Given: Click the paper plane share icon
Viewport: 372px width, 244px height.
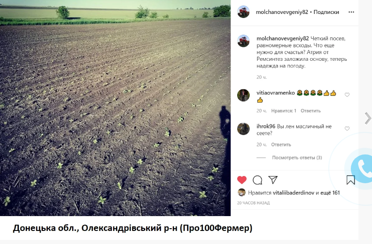Looking at the screenshot, I should (273, 180).
